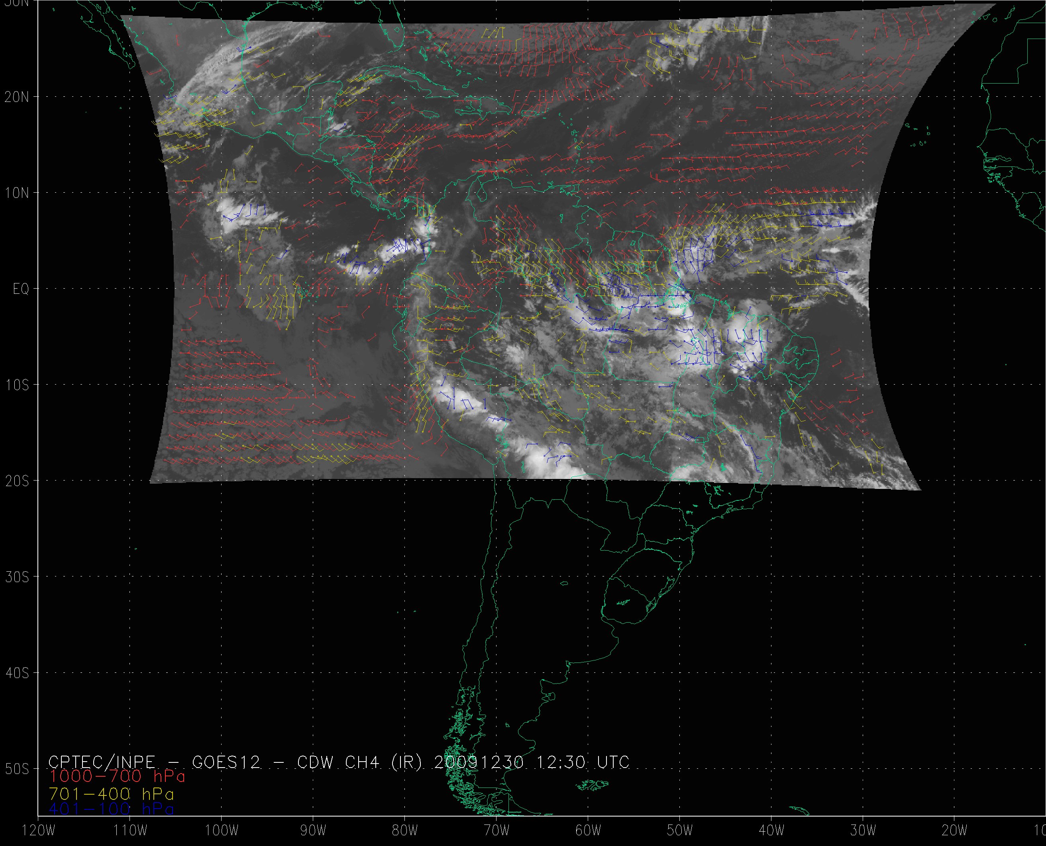Click the GOES12 satellite name in title
1046x846 pixels.
coord(226,762)
